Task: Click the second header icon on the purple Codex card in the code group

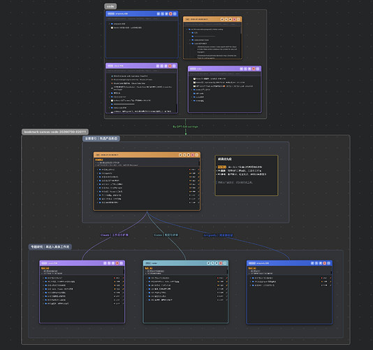Action: [x=245, y=69]
